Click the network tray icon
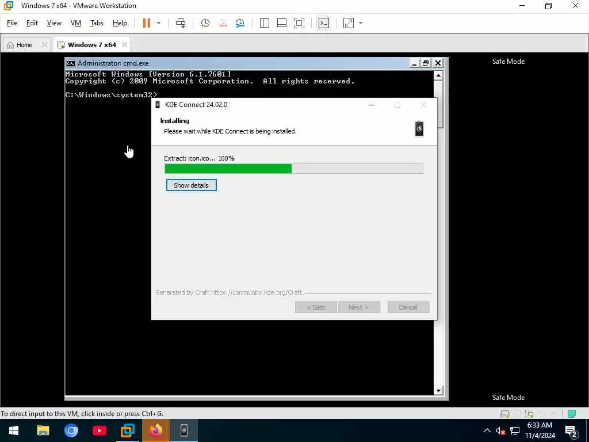The width and height of the screenshot is (589, 442). click(515, 430)
